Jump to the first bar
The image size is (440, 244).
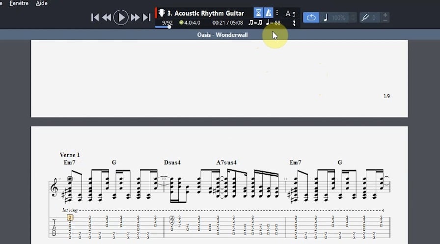point(95,17)
